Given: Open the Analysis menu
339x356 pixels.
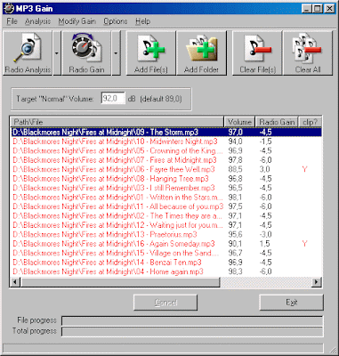Looking at the screenshot, I should coord(37,21).
